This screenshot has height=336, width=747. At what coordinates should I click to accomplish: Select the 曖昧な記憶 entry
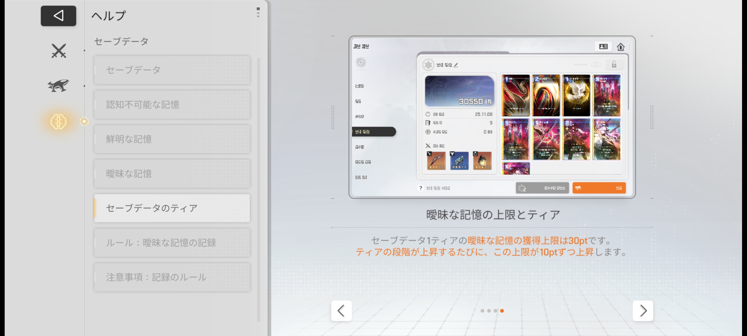point(172,174)
